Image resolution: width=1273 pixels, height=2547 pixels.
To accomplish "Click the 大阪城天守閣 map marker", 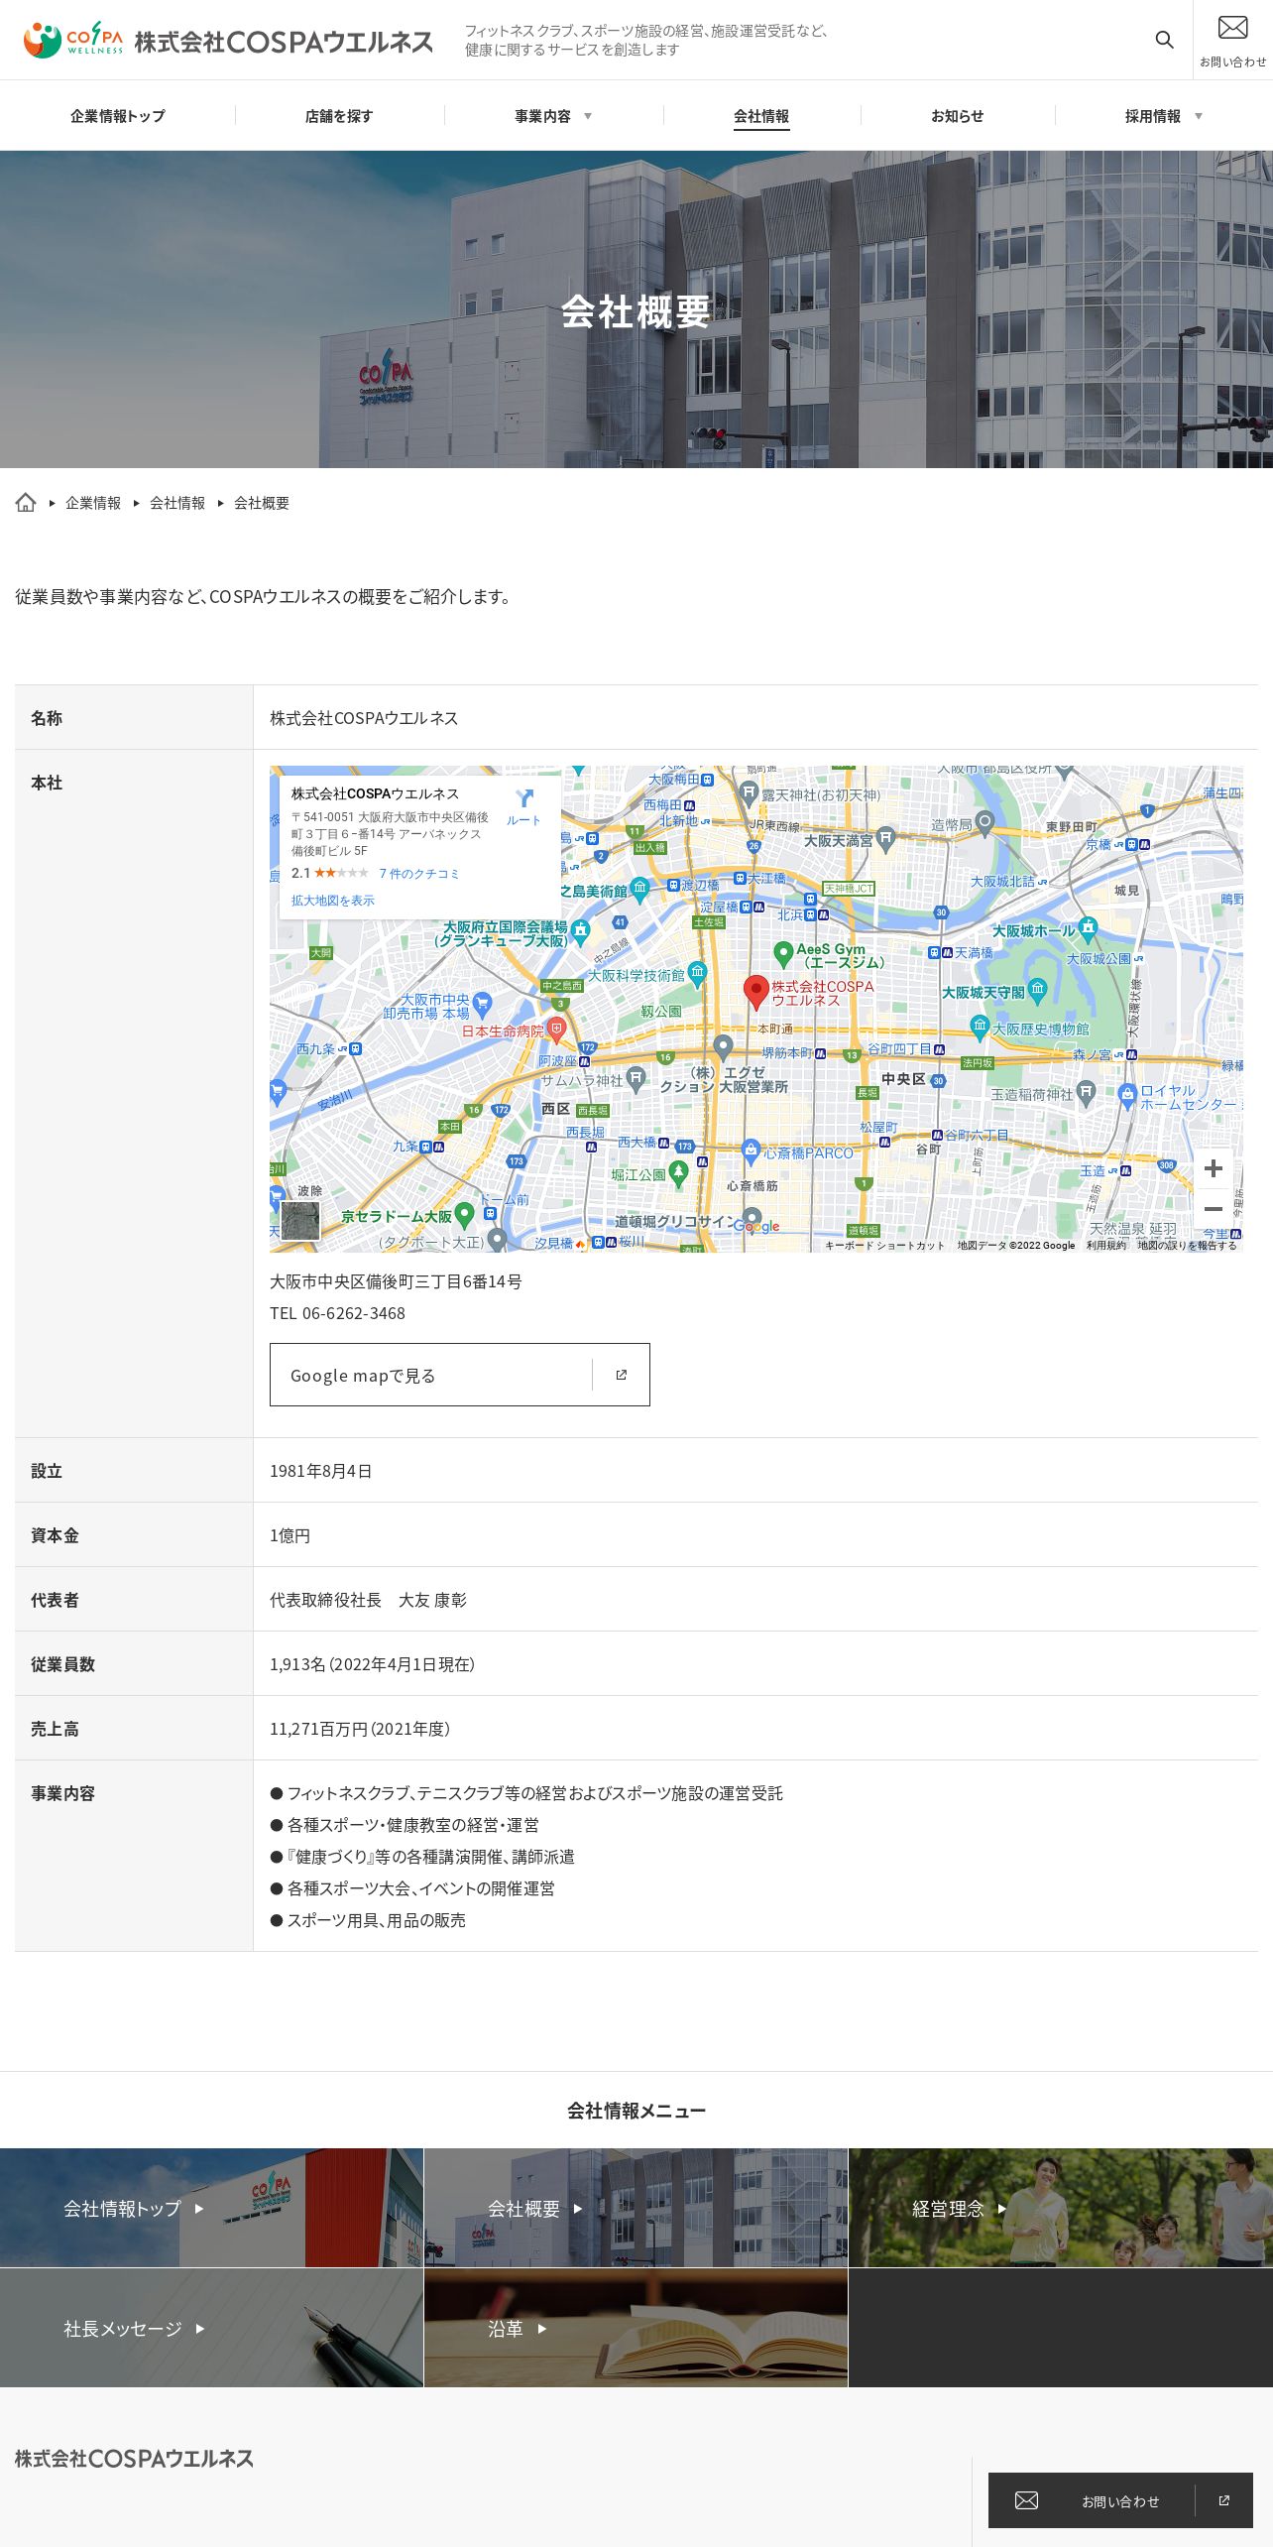I will [x=1038, y=990].
